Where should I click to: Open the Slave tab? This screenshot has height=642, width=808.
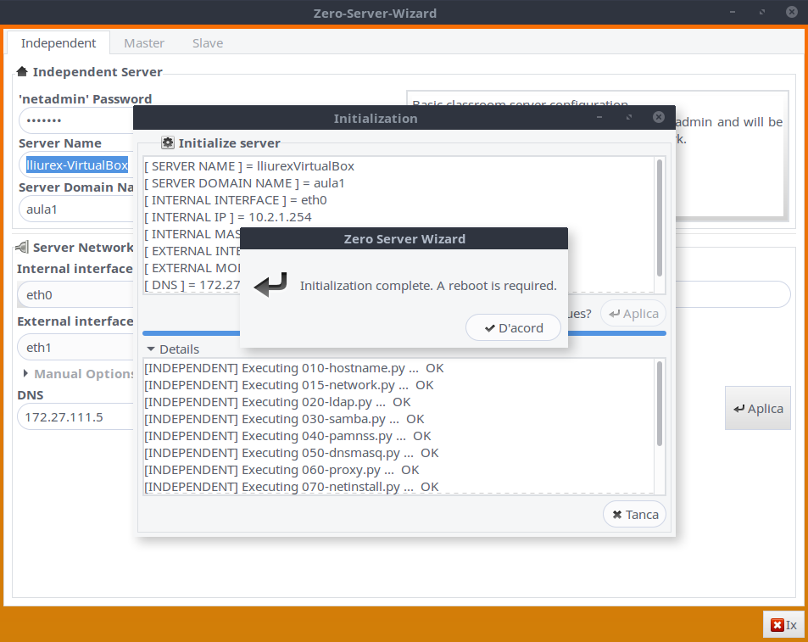[x=208, y=43]
